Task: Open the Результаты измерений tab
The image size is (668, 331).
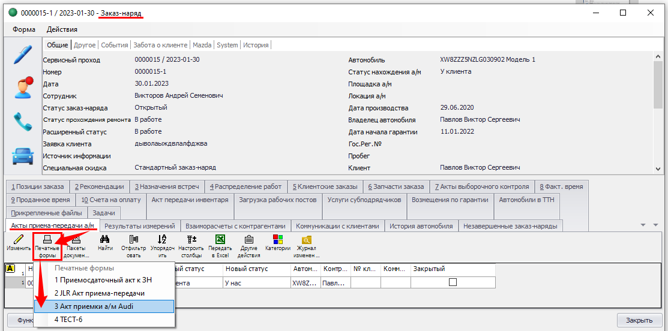Action: [x=139, y=226]
